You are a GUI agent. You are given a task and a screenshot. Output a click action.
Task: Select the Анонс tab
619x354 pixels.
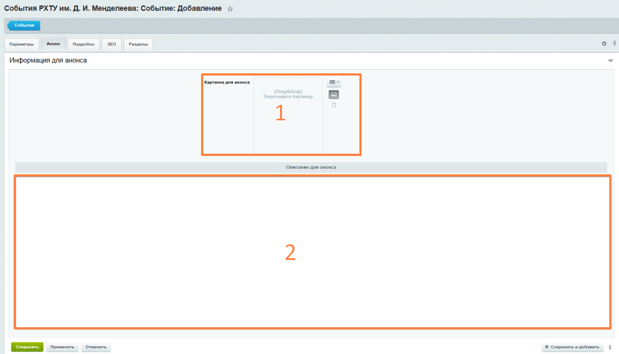click(x=53, y=44)
